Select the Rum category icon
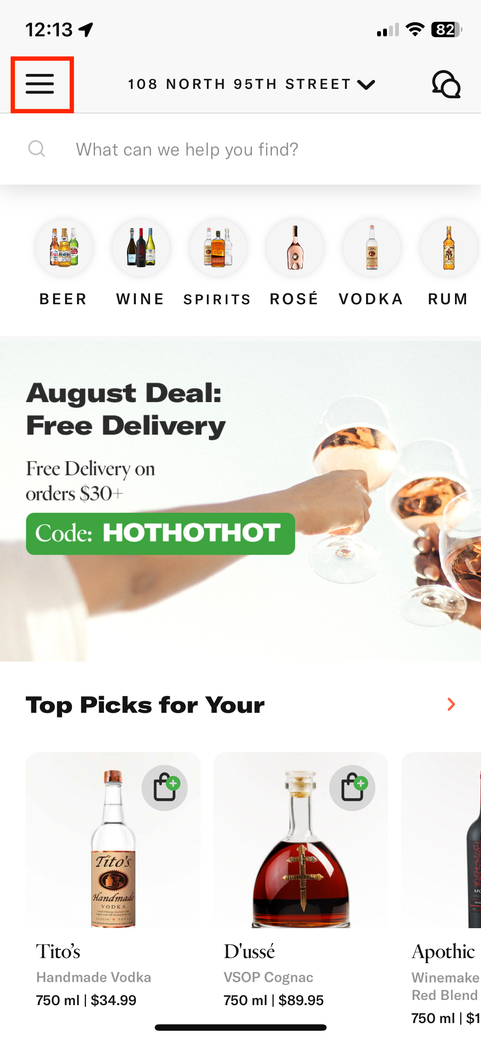The height and width of the screenshot is (1041, 481). tap(449, 248)
